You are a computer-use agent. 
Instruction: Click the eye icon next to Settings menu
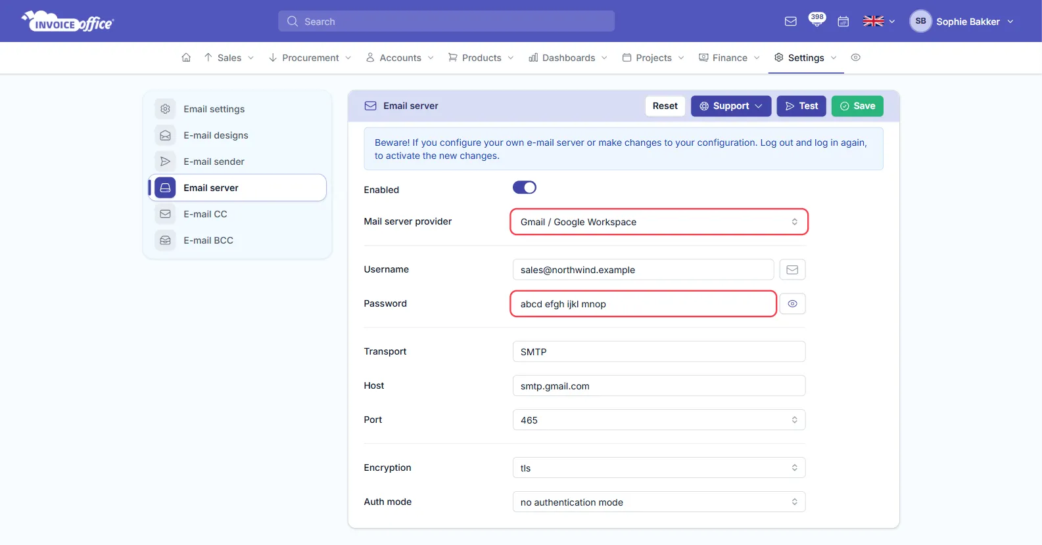[x=855, y=58]
